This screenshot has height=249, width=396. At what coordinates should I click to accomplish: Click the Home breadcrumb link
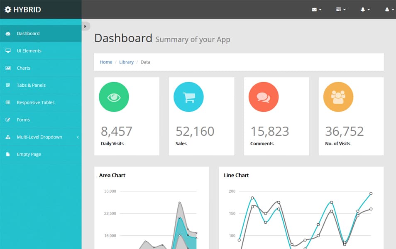(106, 62)
